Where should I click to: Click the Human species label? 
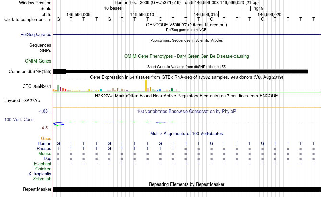click(44, 144)
